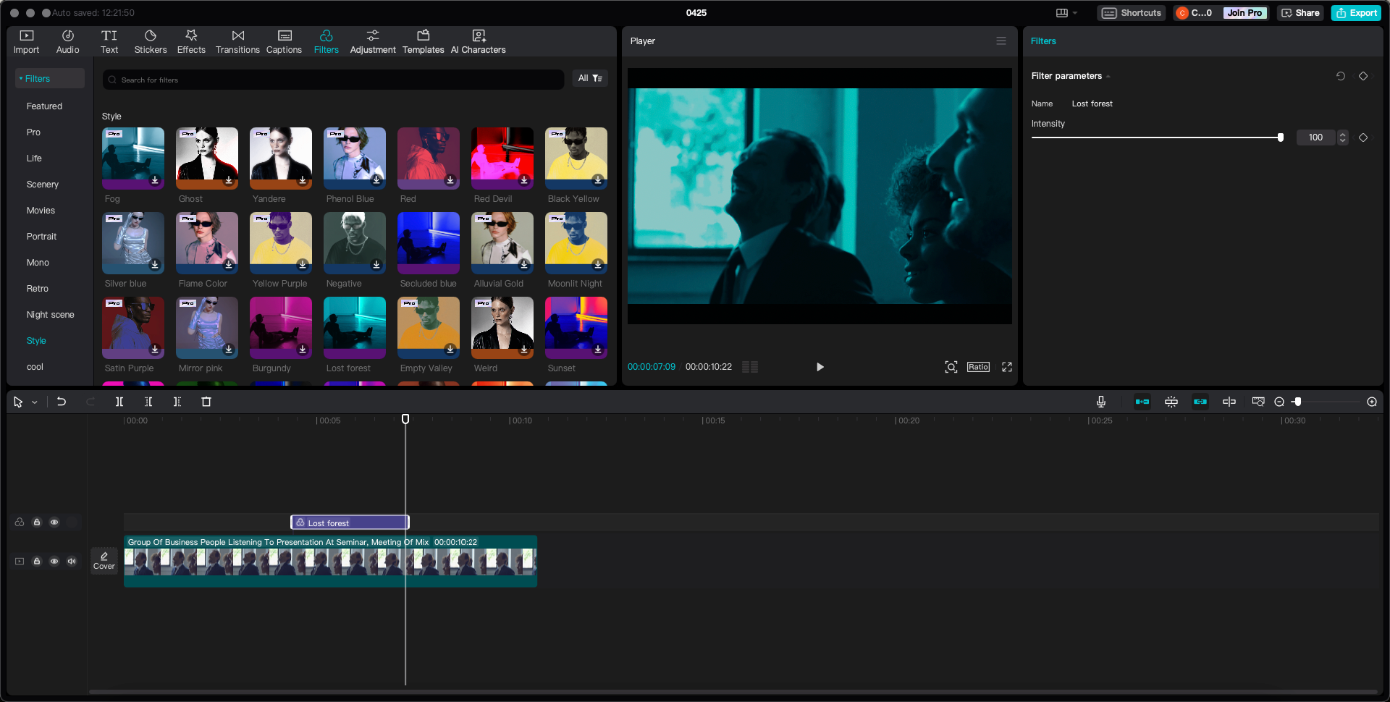The image size is (1390, 702).
Task: Select the Night scene filter category
Action: coord(51,315)
